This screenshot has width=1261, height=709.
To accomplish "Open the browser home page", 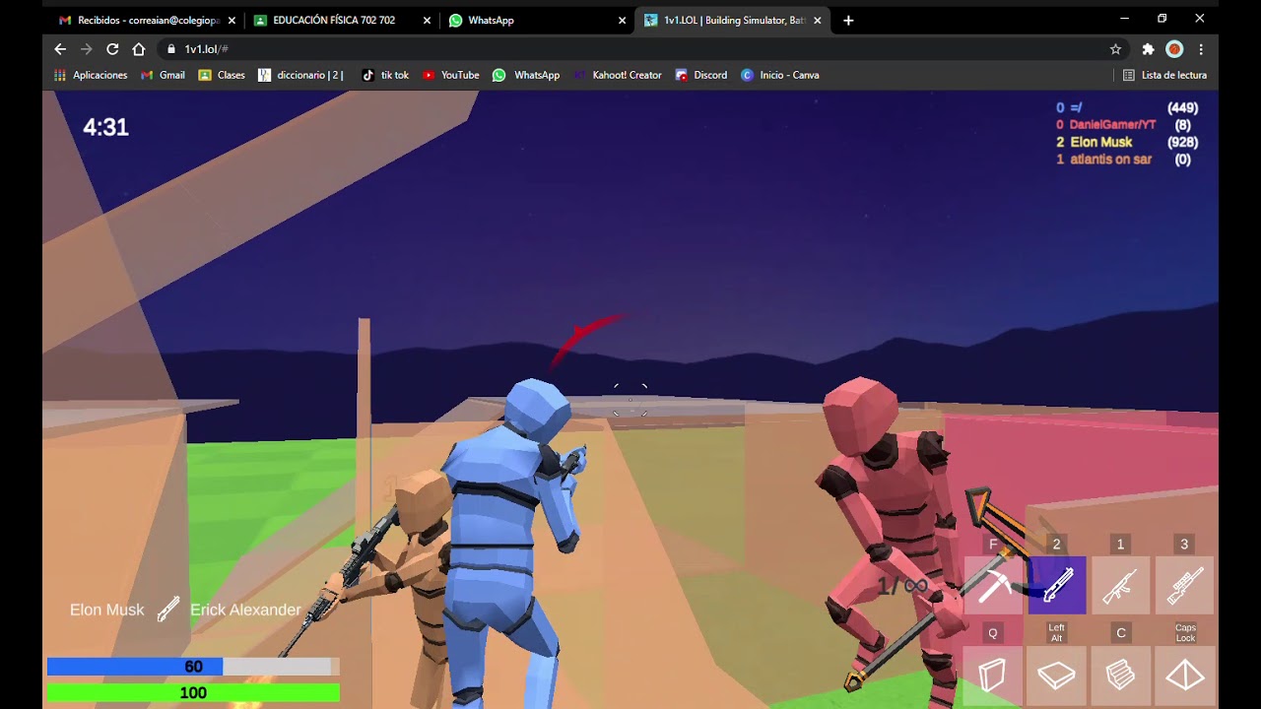I will pos(139,48).
